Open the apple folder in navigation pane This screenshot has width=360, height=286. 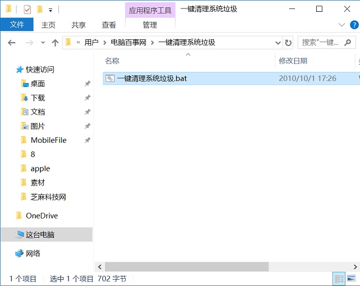click(40, 169)
